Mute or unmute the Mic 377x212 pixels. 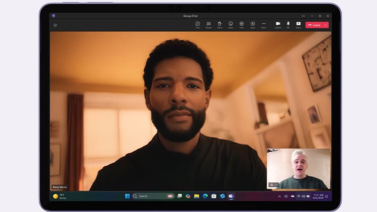pyautogui.click(x=289, y=24)
